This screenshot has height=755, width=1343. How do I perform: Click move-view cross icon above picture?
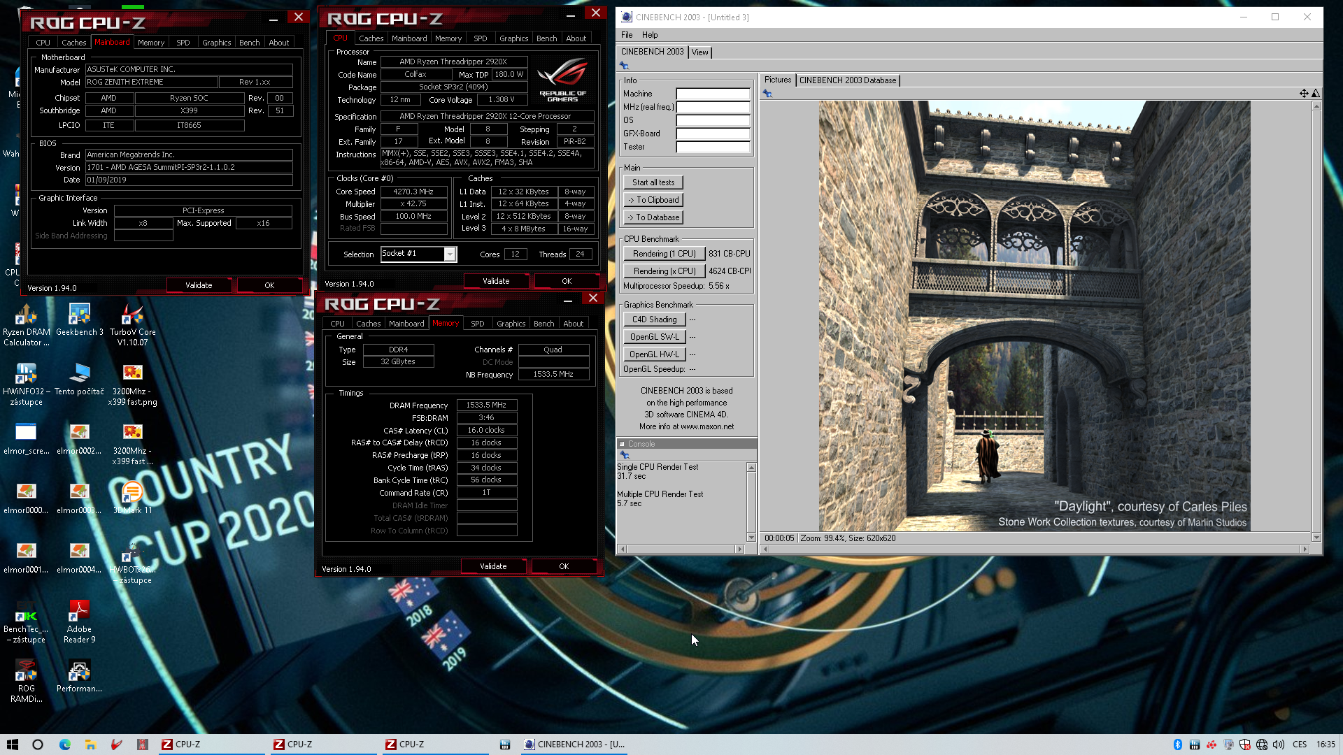[1304, 93]
